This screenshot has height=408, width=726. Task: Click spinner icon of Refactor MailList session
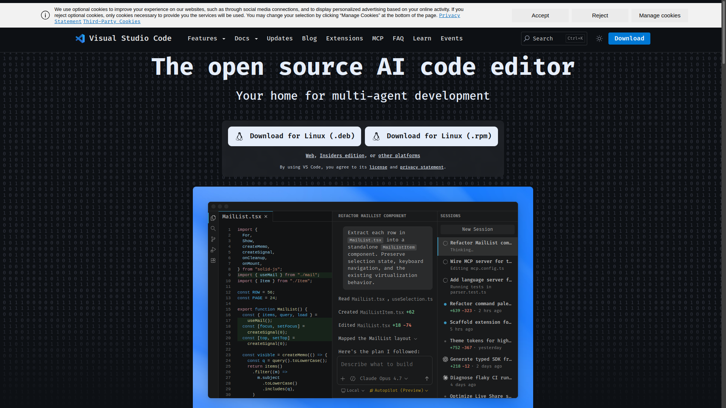click(x=445, y=243)
